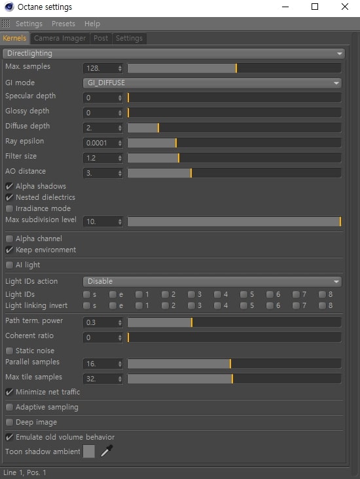This screenshot has height=479, width=360.
Task: Click the Glossy depth stepper arrows
Action: [120, 113]
